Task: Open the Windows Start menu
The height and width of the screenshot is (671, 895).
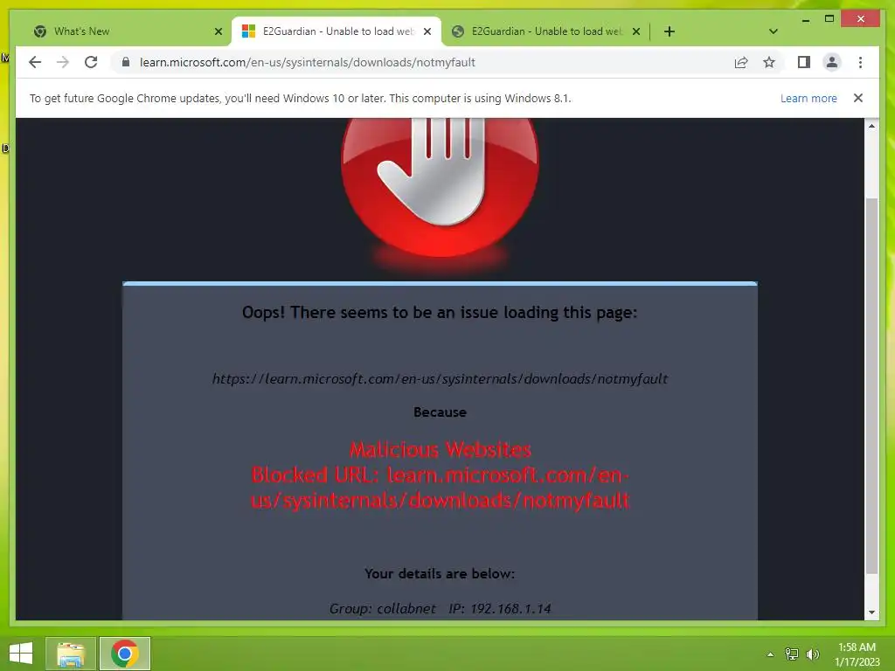Action: (21, 654)
